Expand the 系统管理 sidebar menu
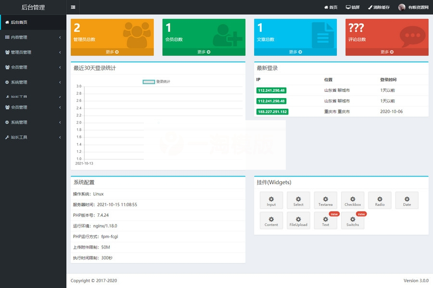Viewport: 433px width, 288px height. (x=33, y=82)
